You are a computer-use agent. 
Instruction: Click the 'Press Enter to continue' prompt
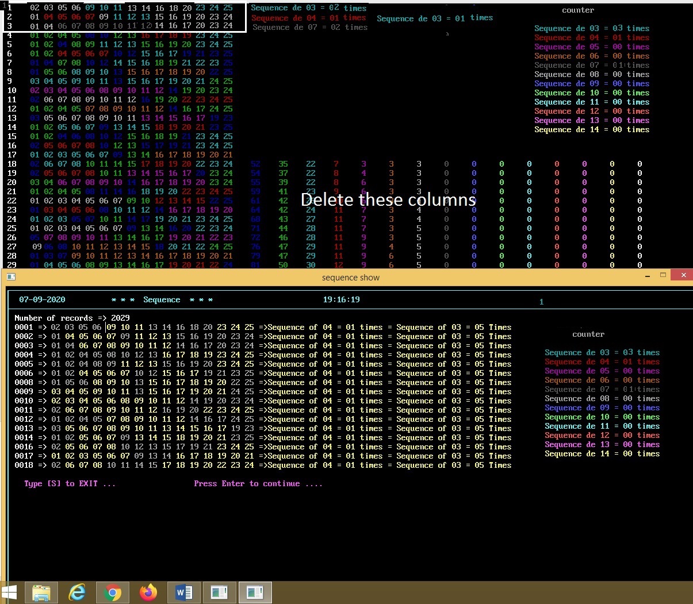(258, 484)
